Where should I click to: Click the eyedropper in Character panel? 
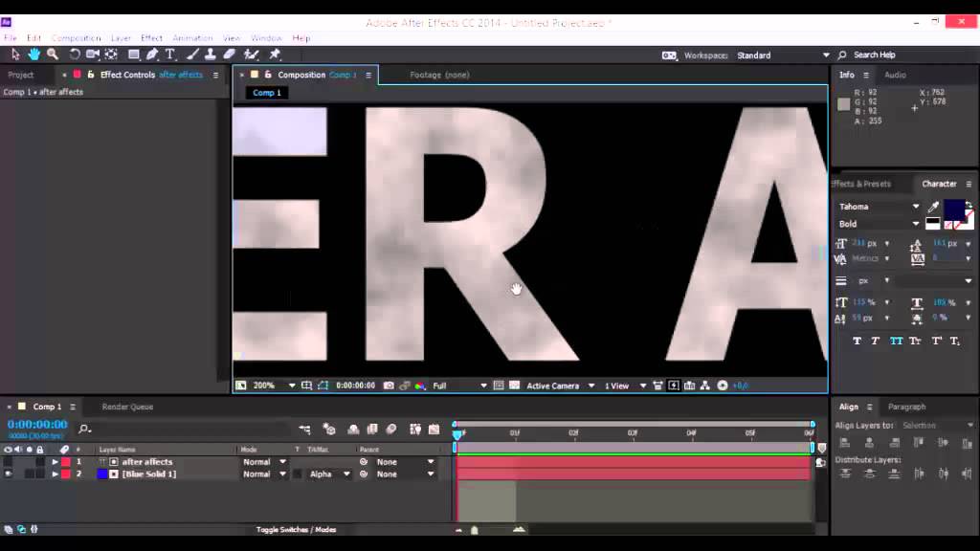[x=933, y=207]
